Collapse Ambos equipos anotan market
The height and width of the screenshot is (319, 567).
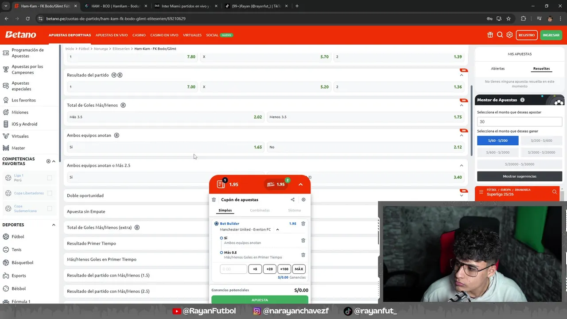point(461,136)
